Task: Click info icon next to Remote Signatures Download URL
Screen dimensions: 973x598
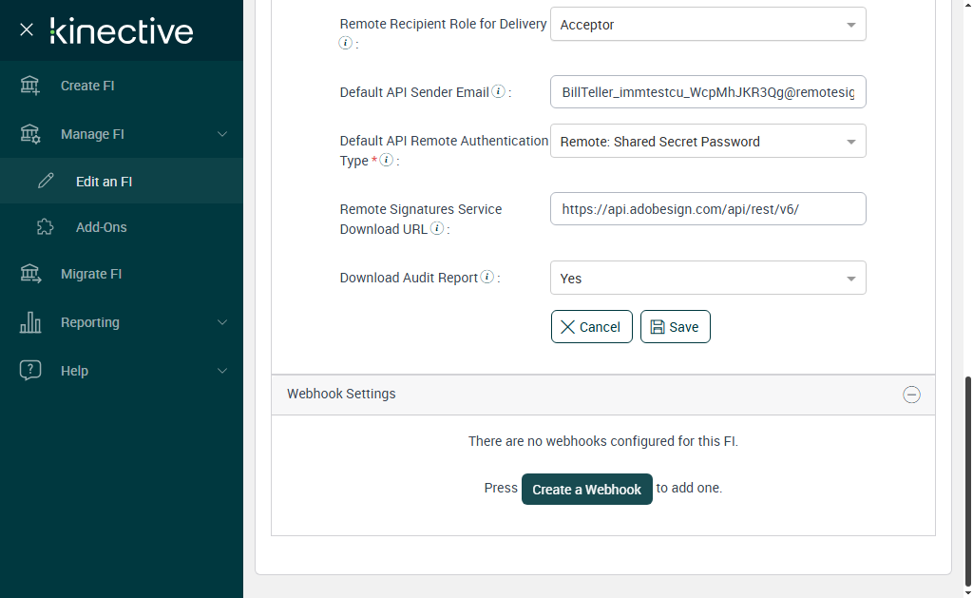Action: [437, 228]
